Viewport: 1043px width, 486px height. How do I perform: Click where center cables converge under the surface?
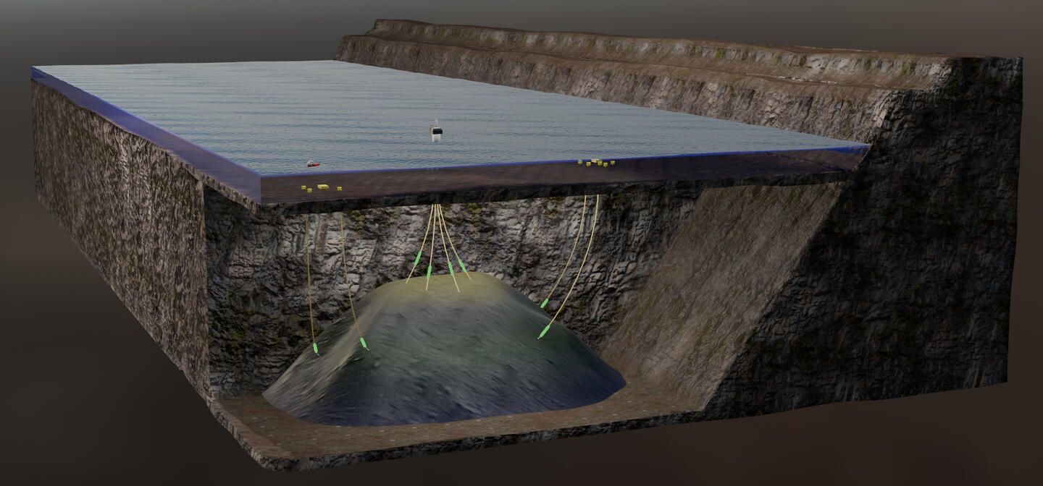(x=437, y=208)
